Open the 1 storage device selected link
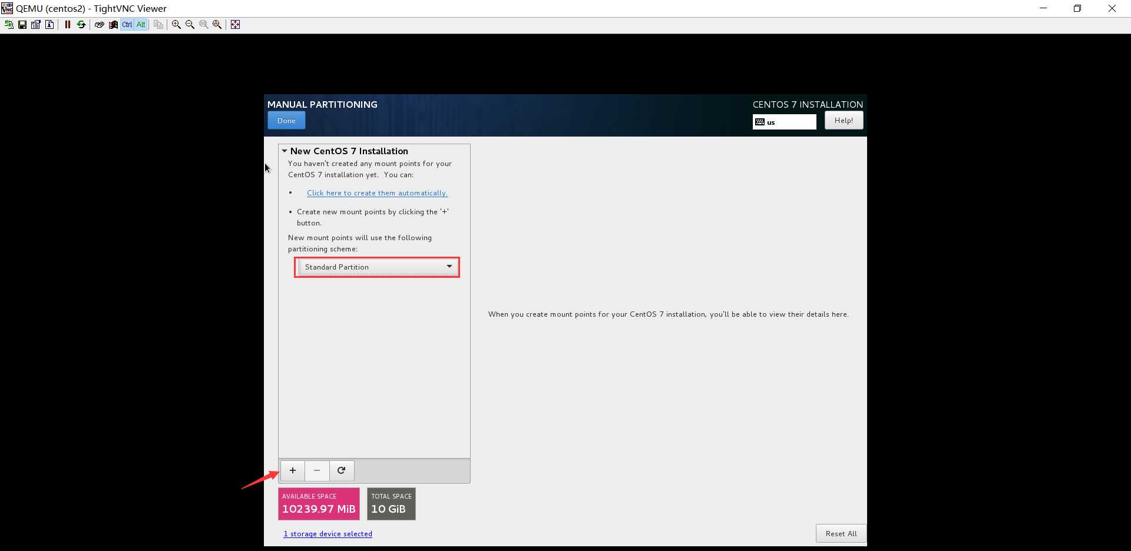1131x551 pixels. (328, 534)
